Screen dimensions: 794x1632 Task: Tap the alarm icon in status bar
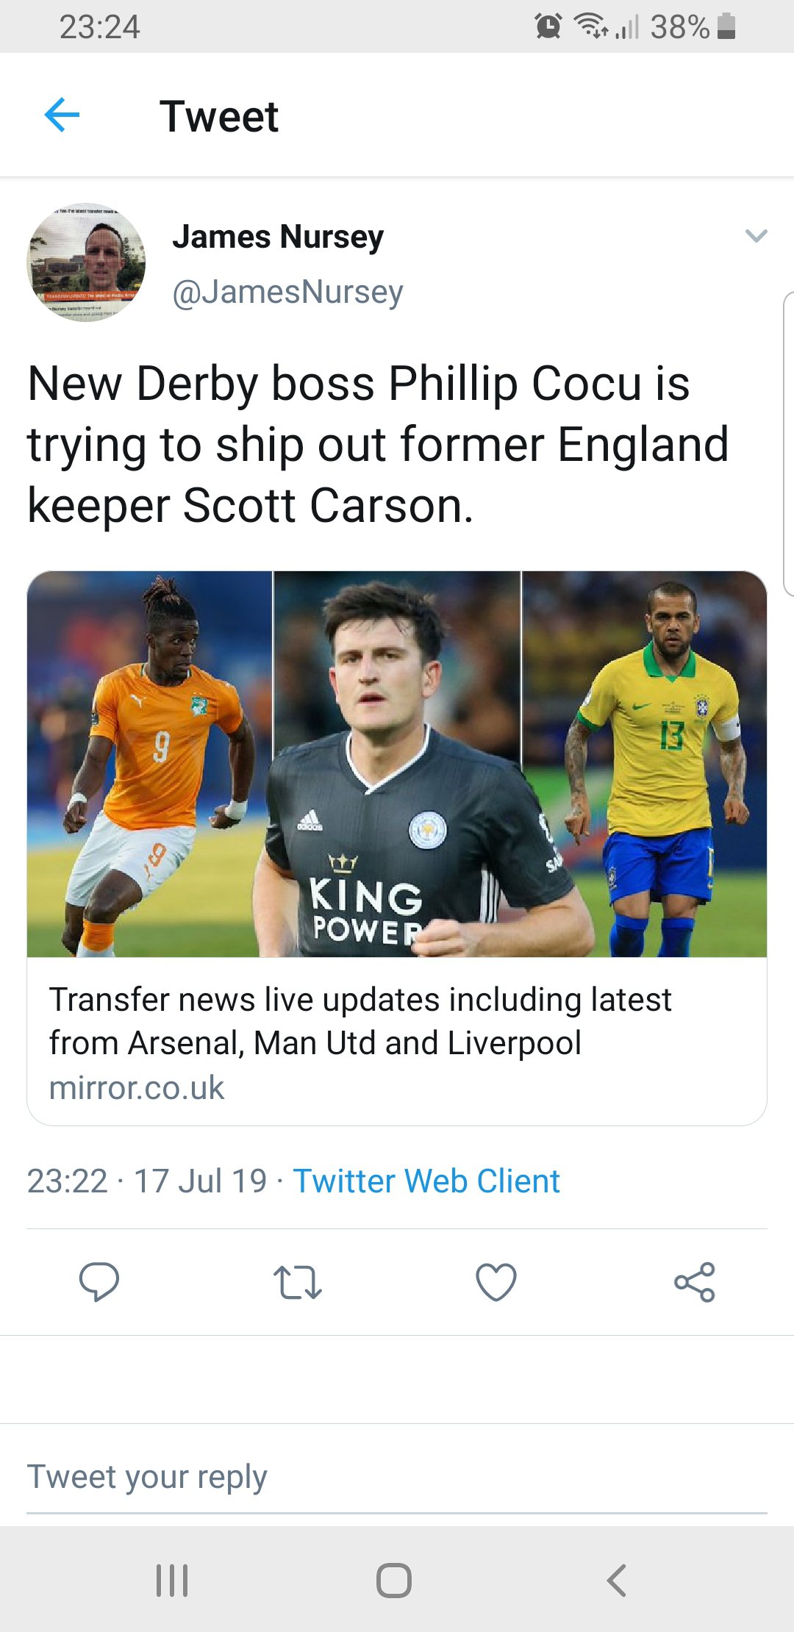pos(548,26)
